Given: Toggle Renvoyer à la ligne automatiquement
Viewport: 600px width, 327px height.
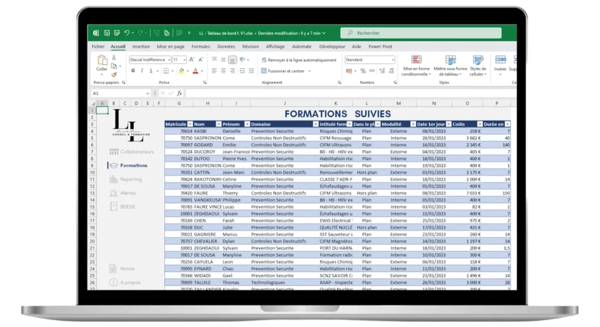Looking at the screenshot, I should point(299,60).
